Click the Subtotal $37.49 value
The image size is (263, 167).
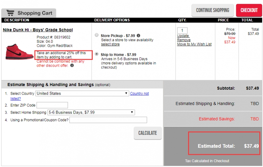(x=252, y=88)
